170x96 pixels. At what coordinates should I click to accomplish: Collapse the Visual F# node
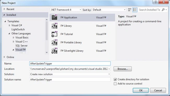13,50
